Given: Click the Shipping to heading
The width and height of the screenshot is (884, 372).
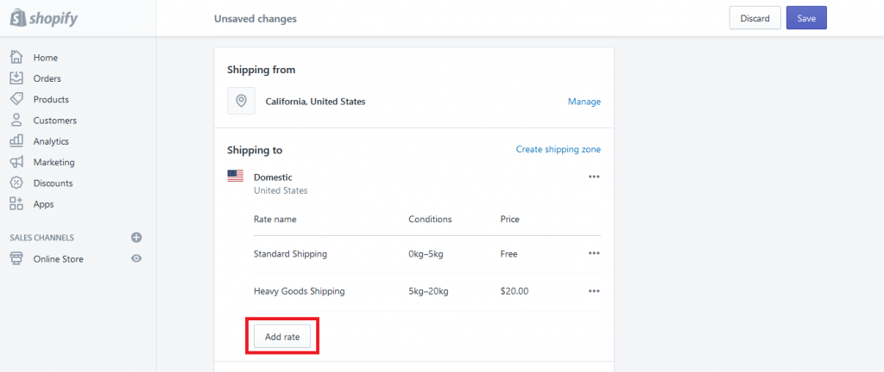Looking at the screenshot, I should pyautogui.click(x=255, y=150).
